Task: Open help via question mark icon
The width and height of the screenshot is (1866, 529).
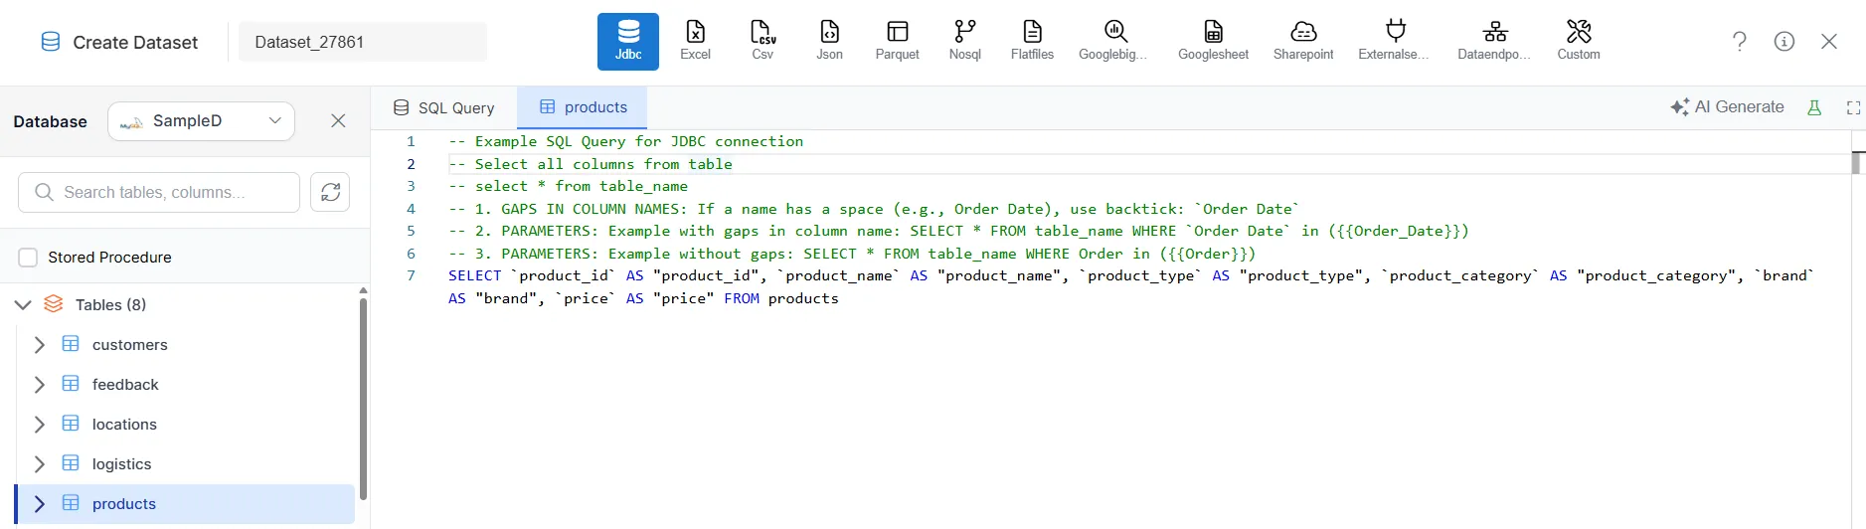Action: (1740, 41)
